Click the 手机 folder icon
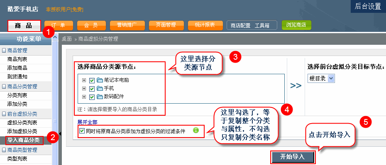386x165 pixels. pos(100,89)
